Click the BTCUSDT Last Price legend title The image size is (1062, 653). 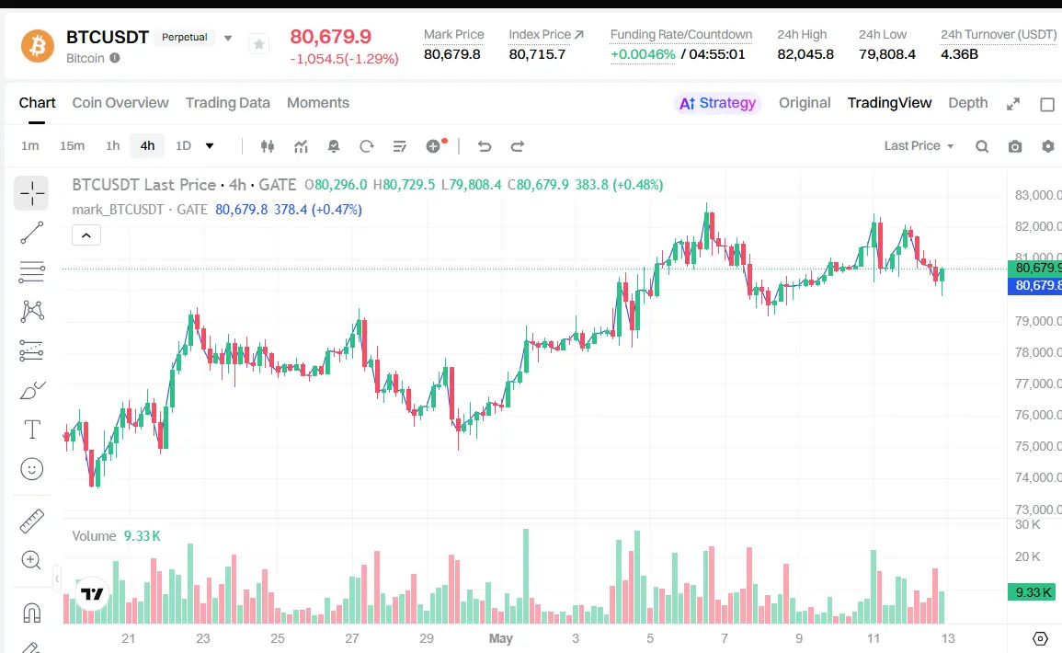pos(184,185)
